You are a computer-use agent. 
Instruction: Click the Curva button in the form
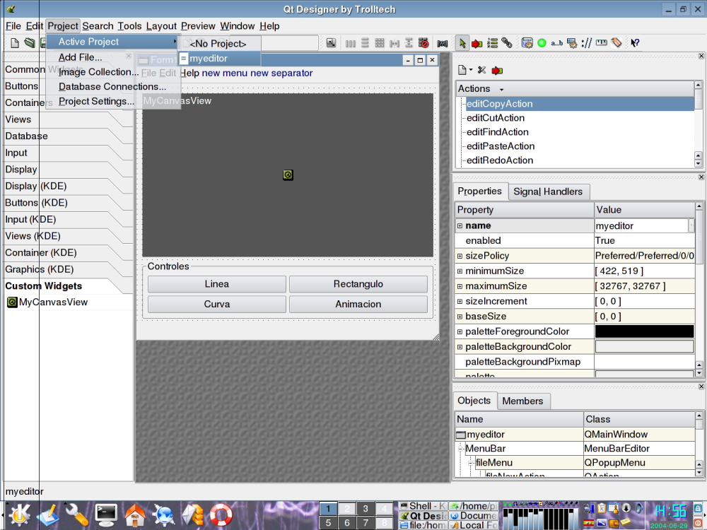tap(217, 304)
